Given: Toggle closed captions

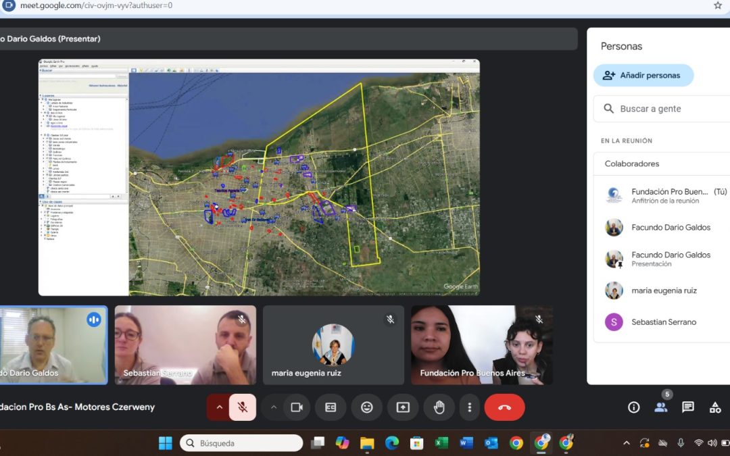Looking at the screenshot, I should coord(331,407).
